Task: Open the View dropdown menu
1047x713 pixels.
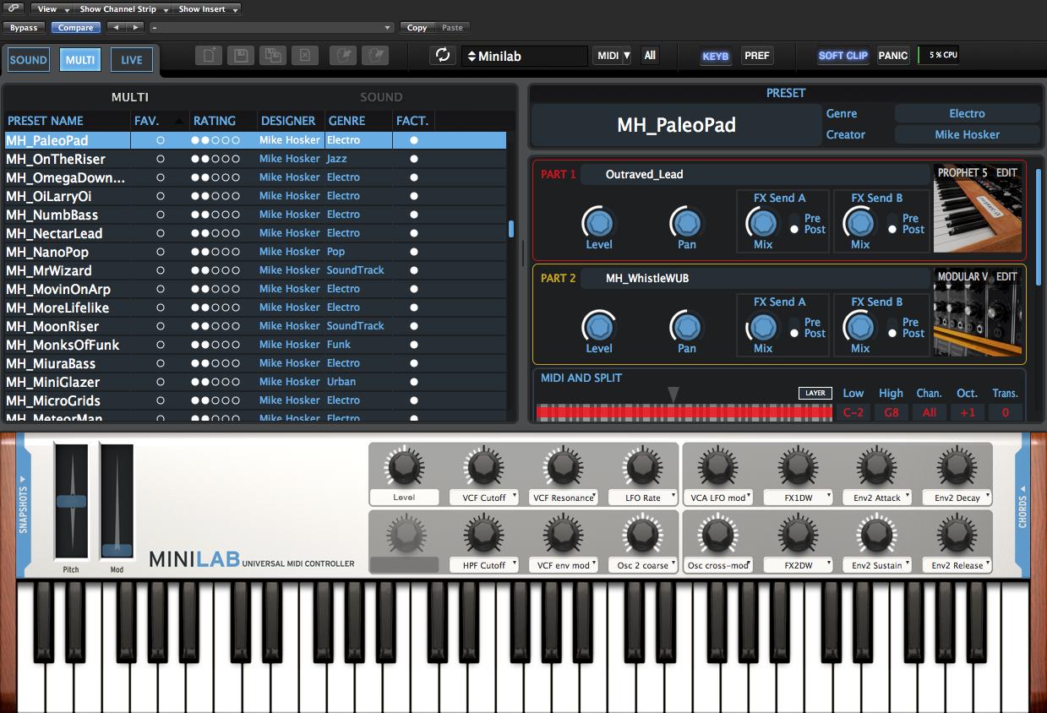Action: point(52,9)
